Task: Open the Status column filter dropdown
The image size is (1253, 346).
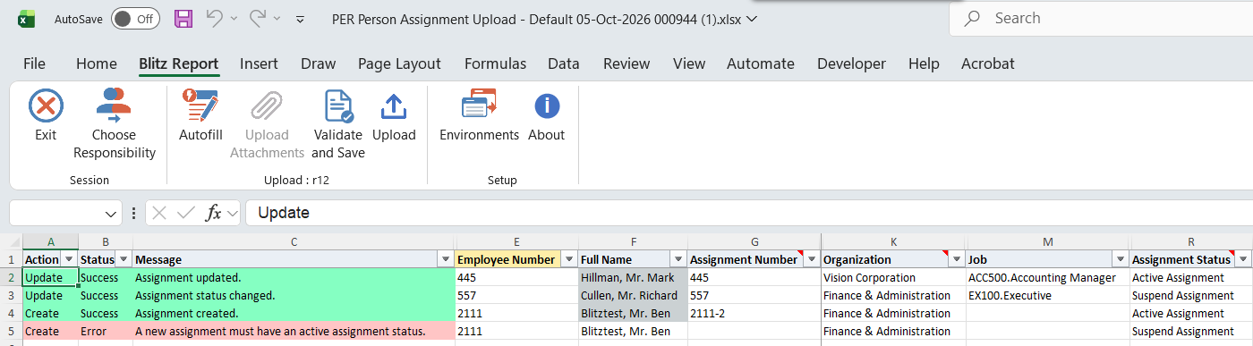Action: pyautogui.click(x=124, y=259)
